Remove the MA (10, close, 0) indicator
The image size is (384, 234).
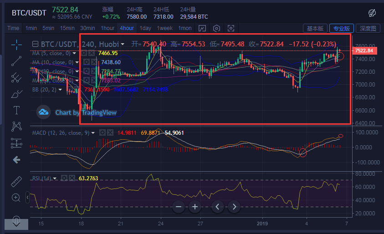point(93,62)
